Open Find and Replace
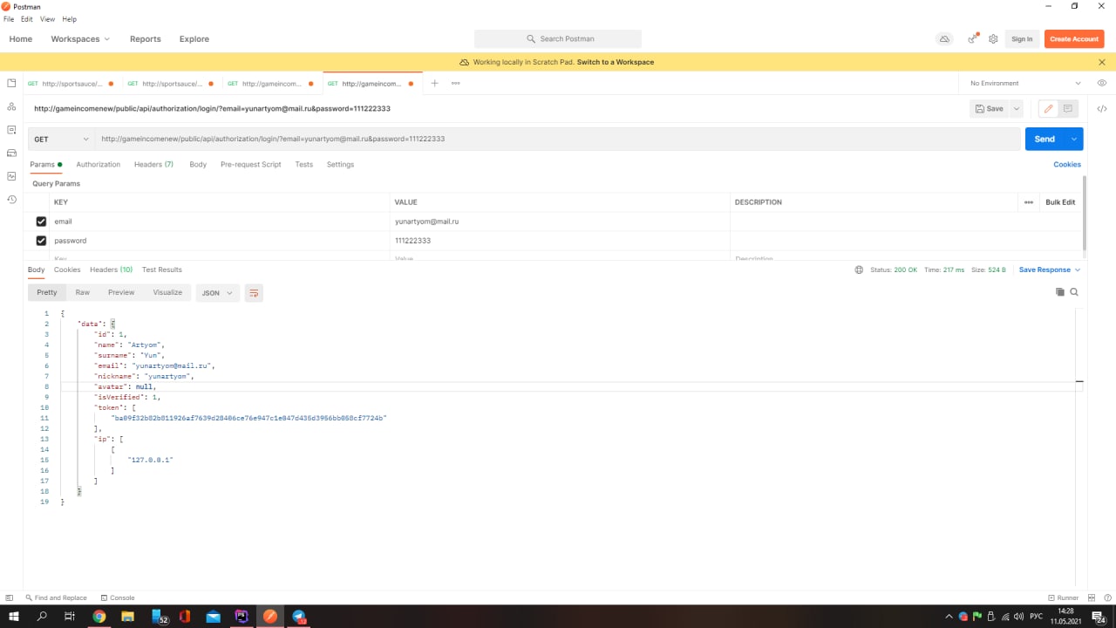The width and height of the screenshot is (1116, 628). 56,597
